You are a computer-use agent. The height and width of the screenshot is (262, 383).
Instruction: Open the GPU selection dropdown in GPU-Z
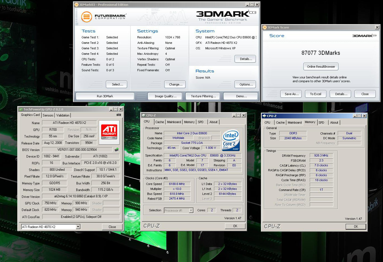[78, 227]
